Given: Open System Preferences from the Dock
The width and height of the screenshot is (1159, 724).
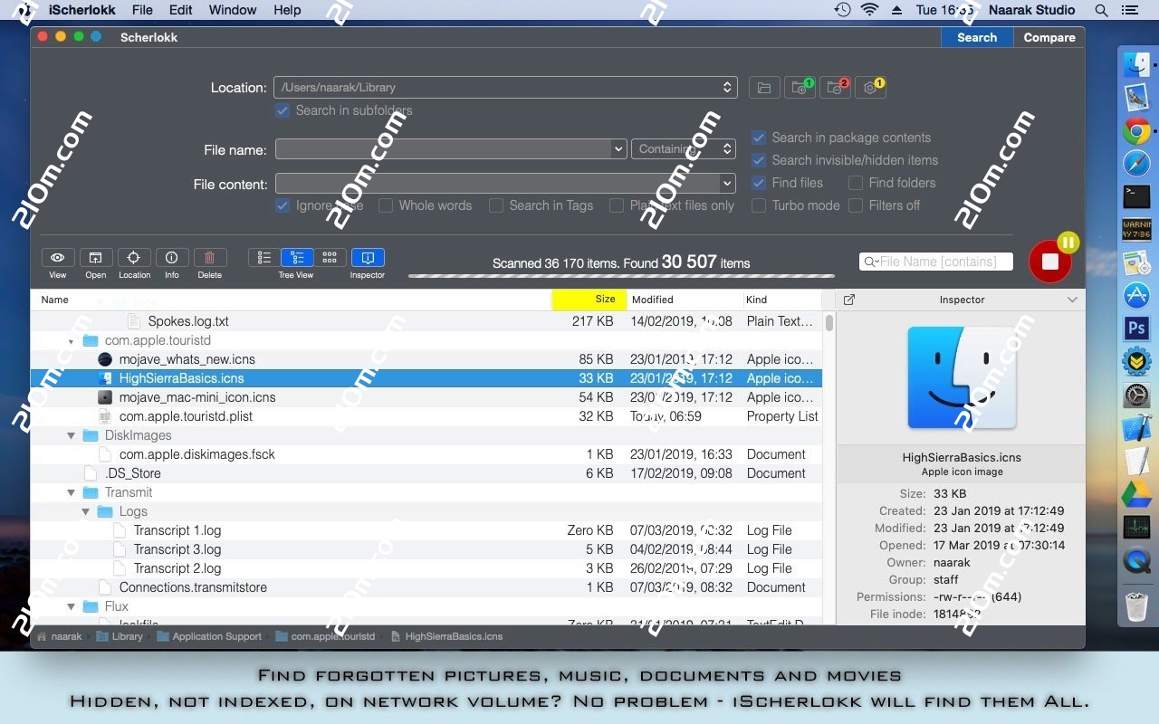Looking at the screenshot, I should click(1136, 395).
